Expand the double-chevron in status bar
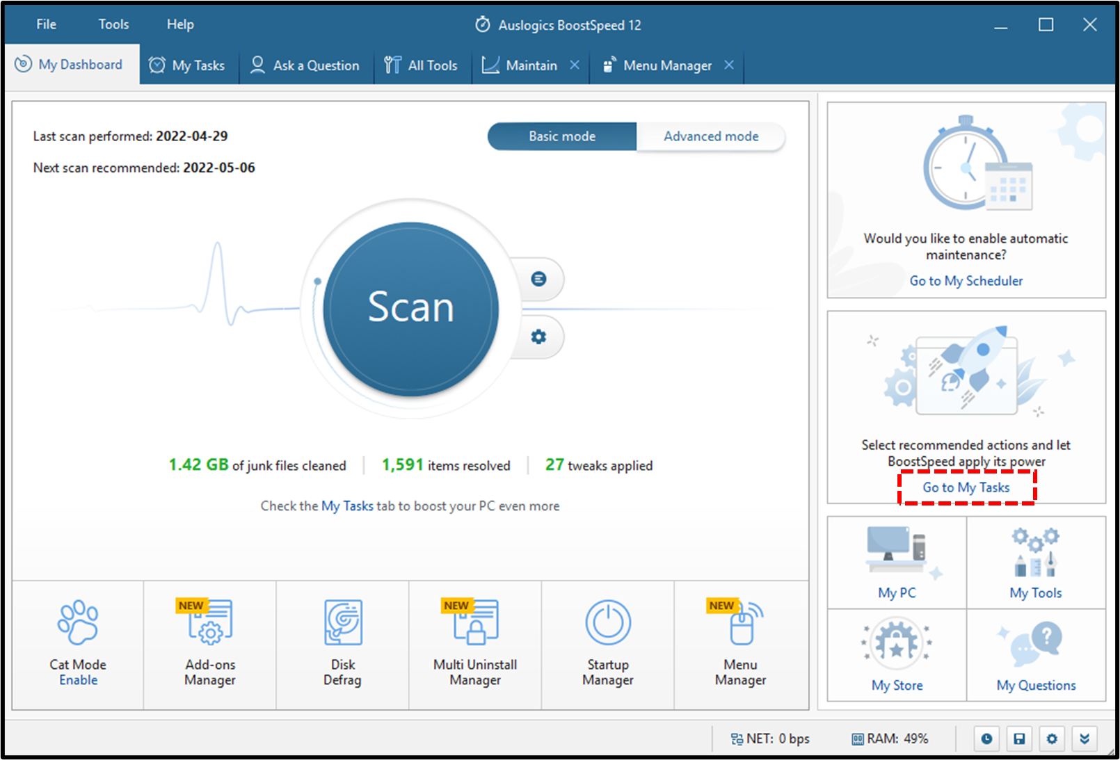Image resolution: width=1120 pixels, height=760 pixels. pyautogui.click(x=1085, y=738)
